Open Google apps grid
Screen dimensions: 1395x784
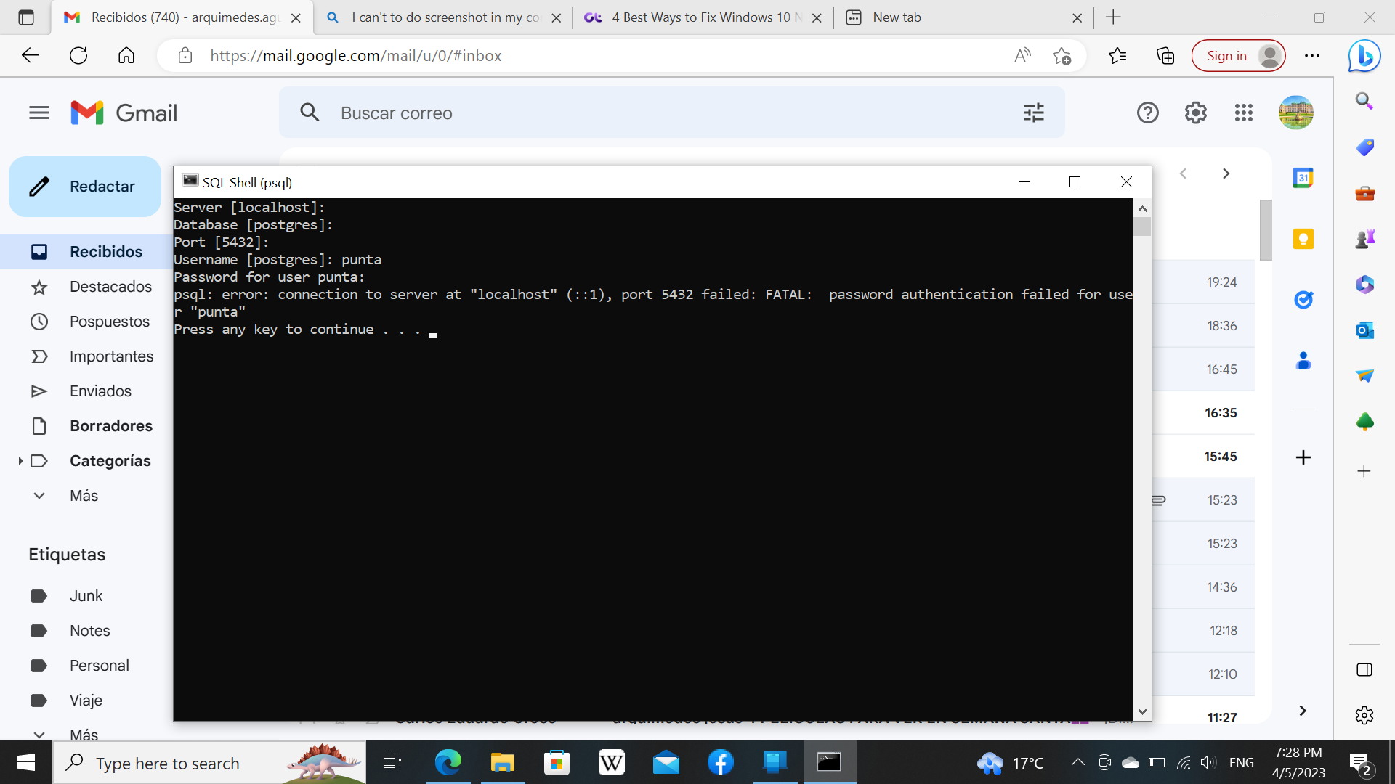(x=1243, y=113)
